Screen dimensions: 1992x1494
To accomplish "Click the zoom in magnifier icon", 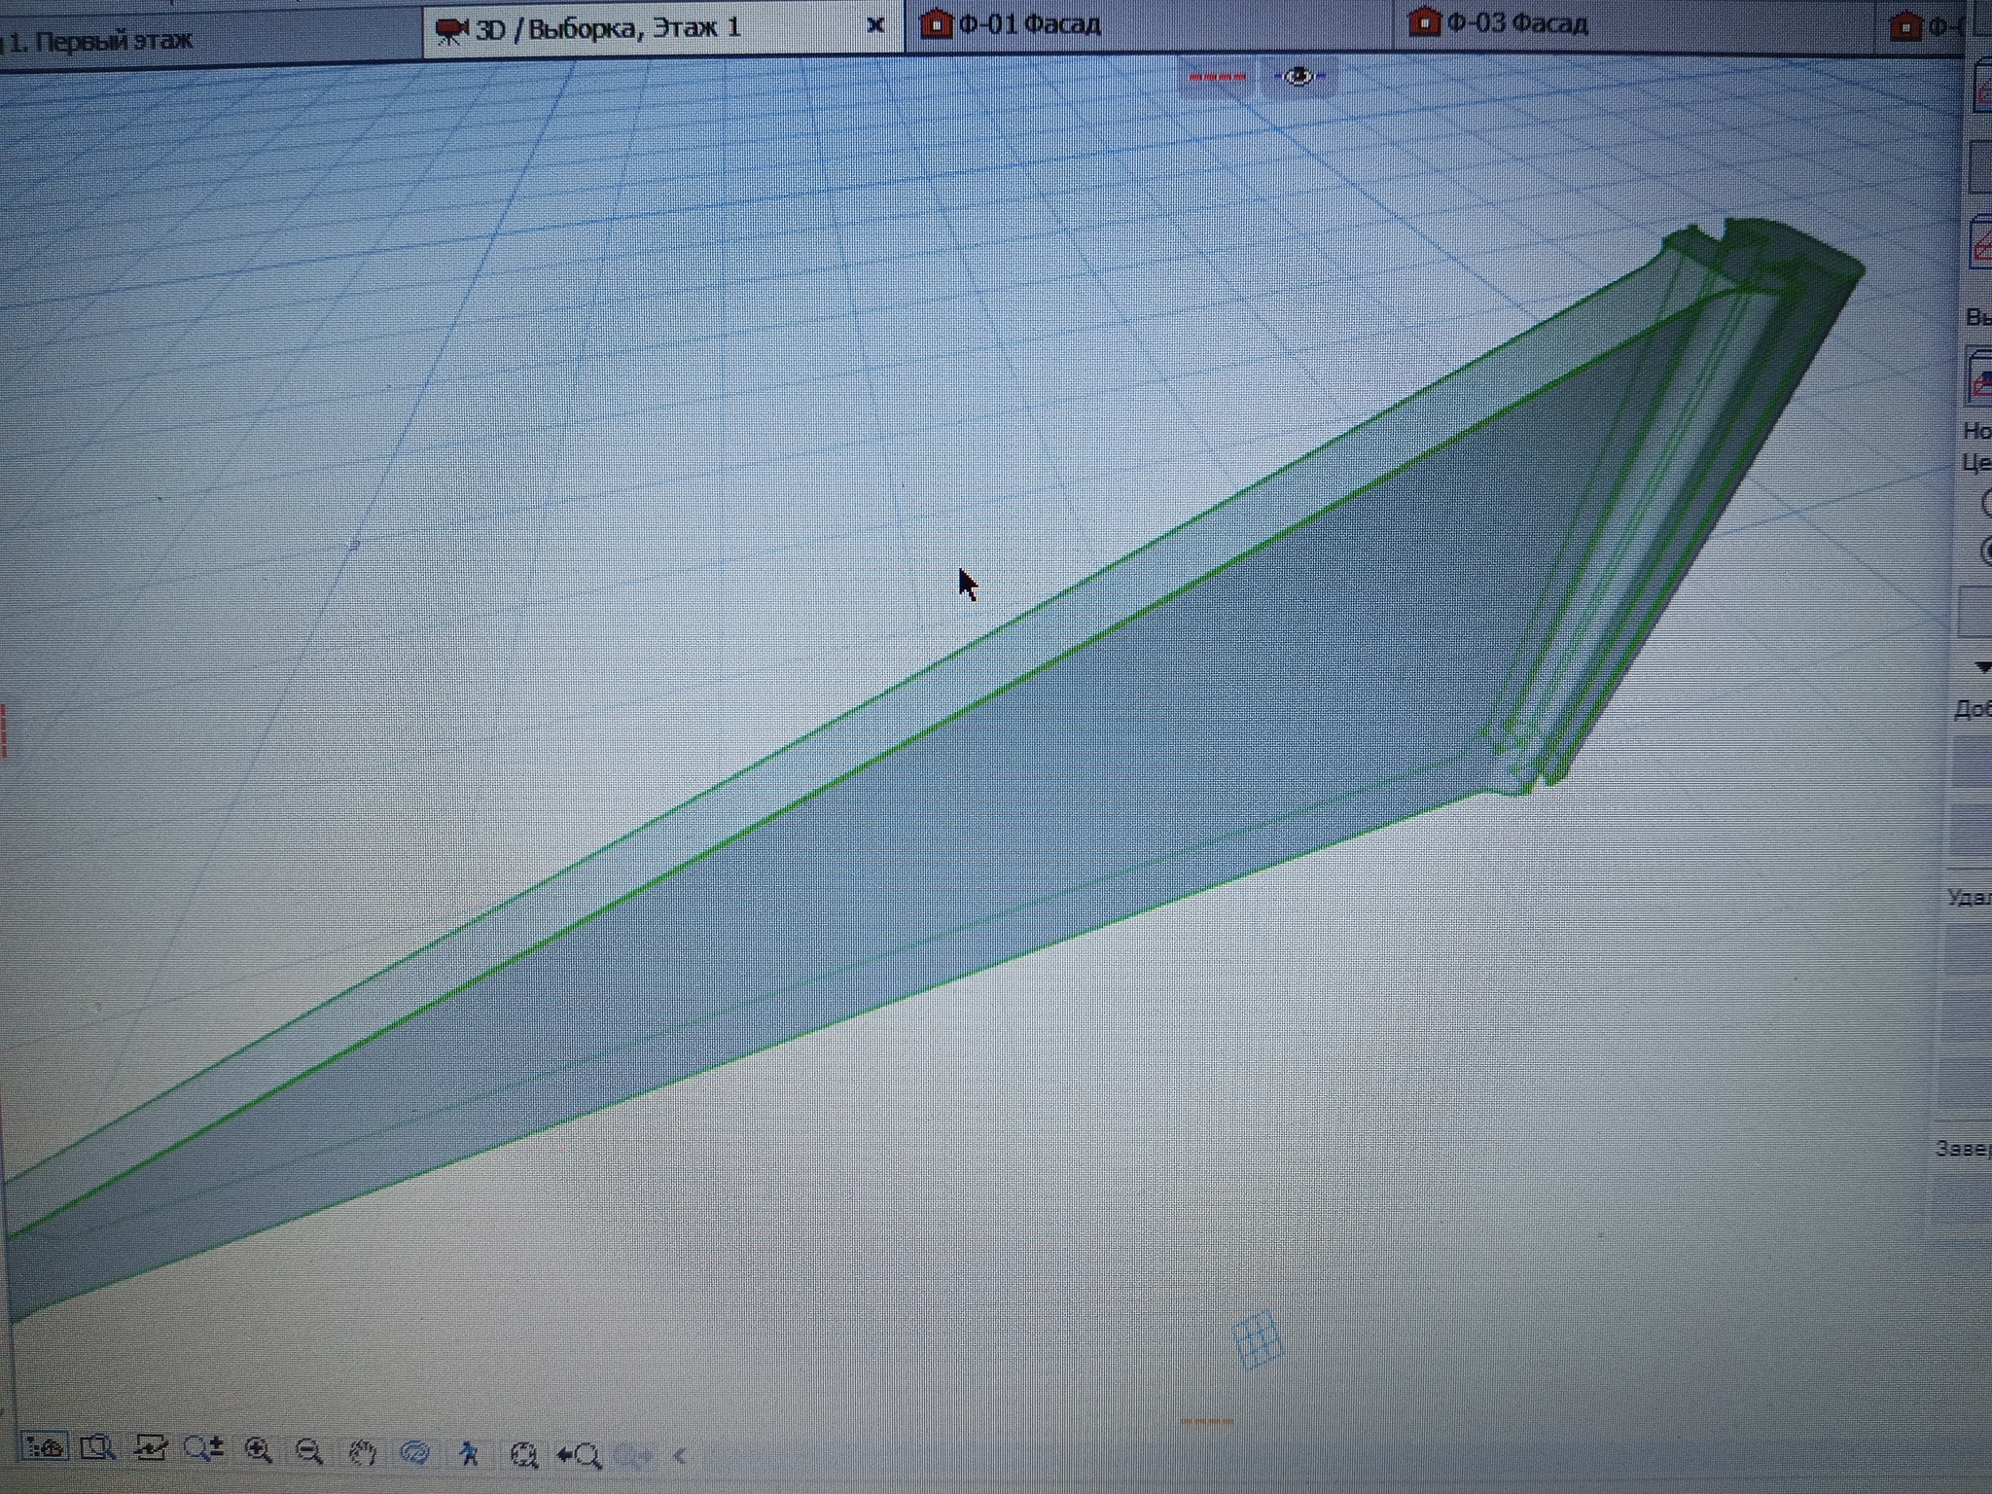I will pyautogui.click(x=258, y=1450).
